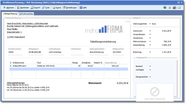Select the Artikel19Prozent position row
This screenshot has width=186, height=104.
(x=69, y=66)
